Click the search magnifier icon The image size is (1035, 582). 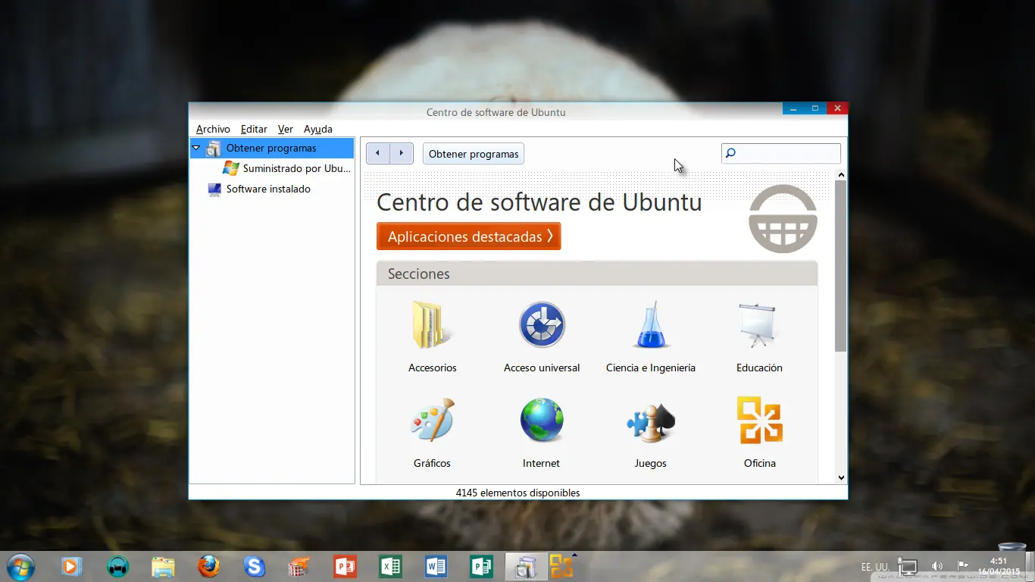coord(730,153)
